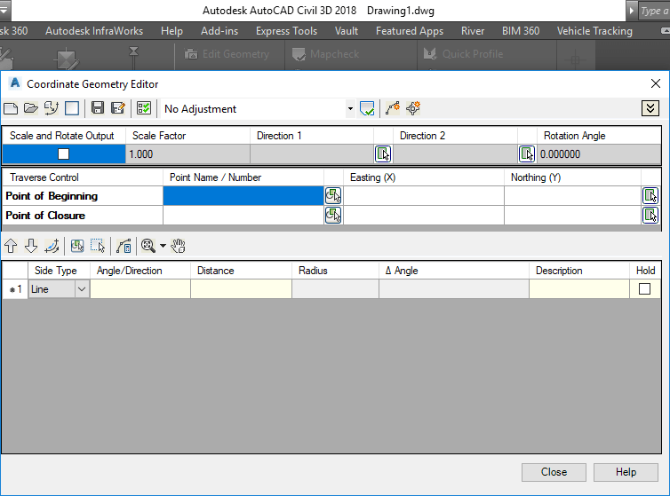The width and height of the screenshot is (670, 496).
Task: Click the curve calculator icon
Action: [124, 246]
